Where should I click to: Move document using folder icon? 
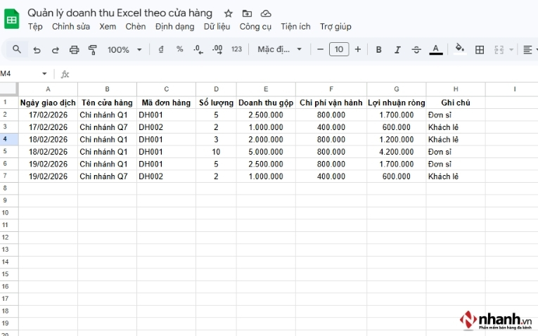point(247,14)
